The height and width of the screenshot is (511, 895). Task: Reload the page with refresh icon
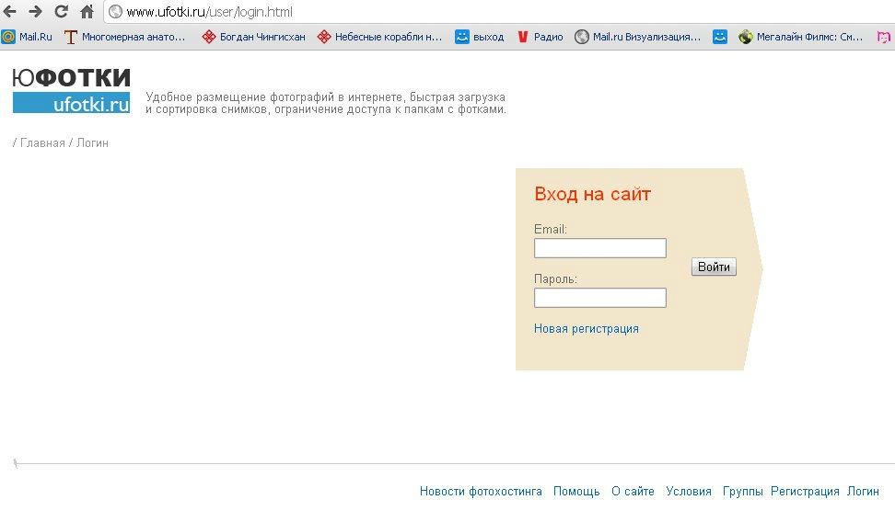click(x=62, y=12)
